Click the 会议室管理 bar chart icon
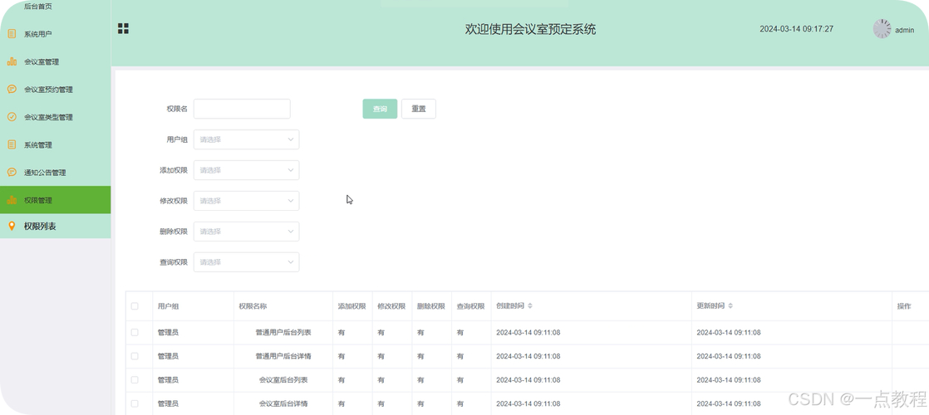Screen dimensions: 929x415 (x=12, y=61)
